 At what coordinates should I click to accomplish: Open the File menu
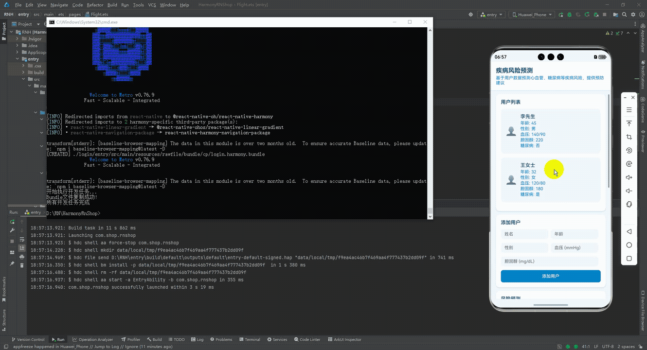(x=18, y=5)
